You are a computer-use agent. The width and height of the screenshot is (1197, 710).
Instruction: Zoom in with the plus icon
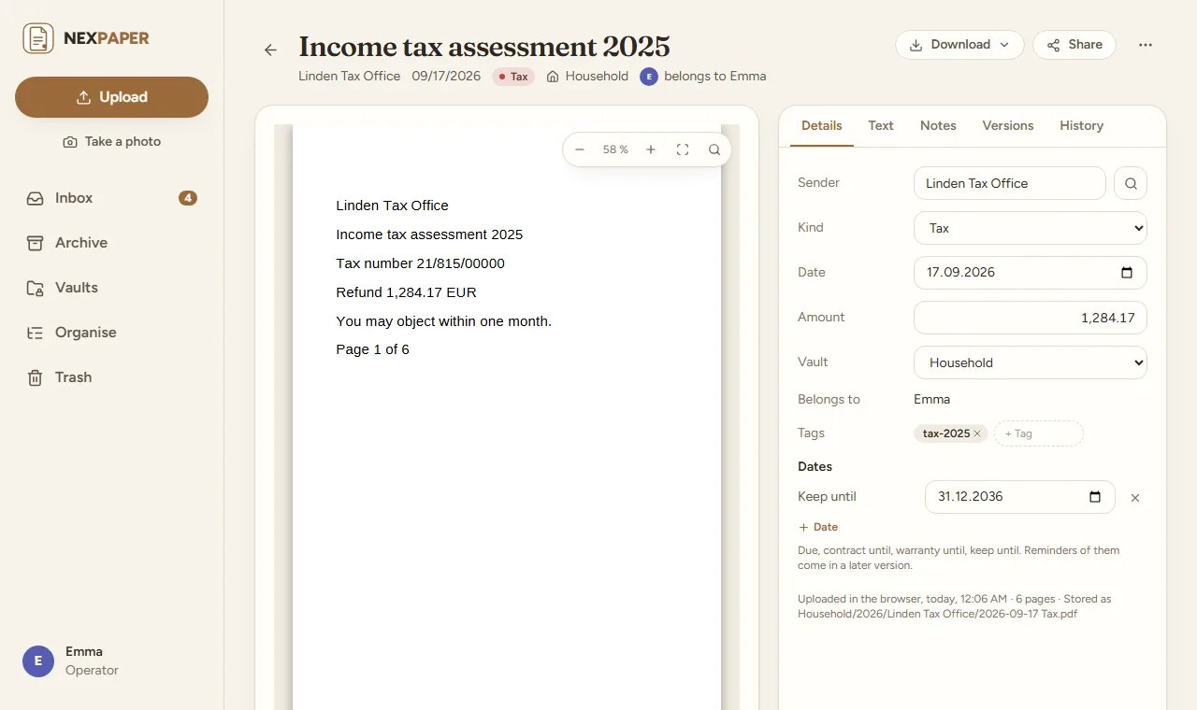point(651,149)
